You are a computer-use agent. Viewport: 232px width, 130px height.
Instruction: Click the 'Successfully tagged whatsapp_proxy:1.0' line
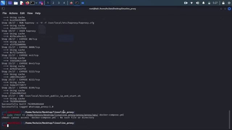pyautogui.click(x=28, y=107)
